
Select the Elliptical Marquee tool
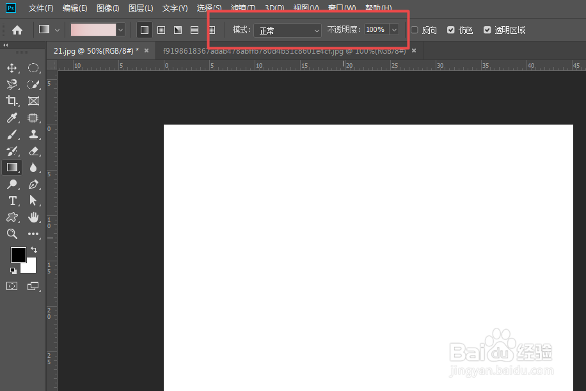33,68
